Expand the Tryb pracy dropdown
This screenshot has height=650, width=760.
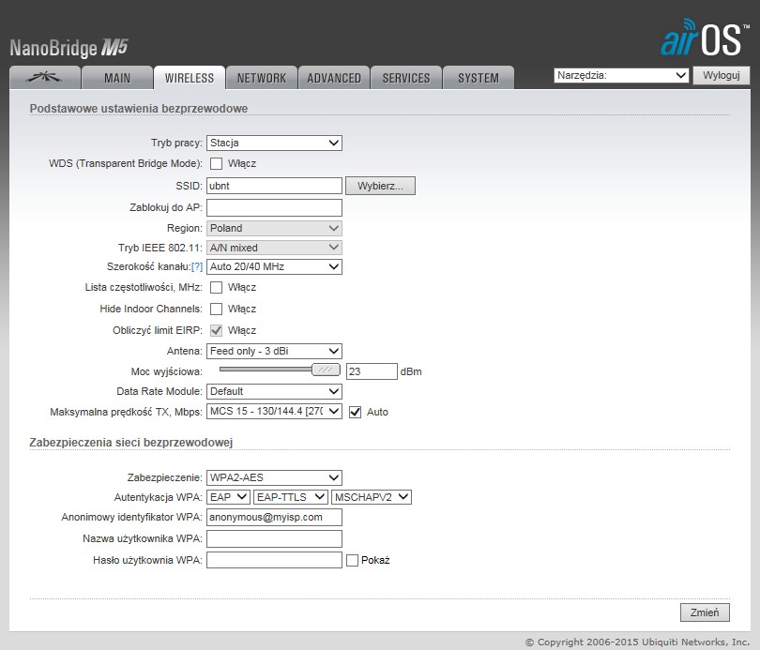click(x=274, y=143)
